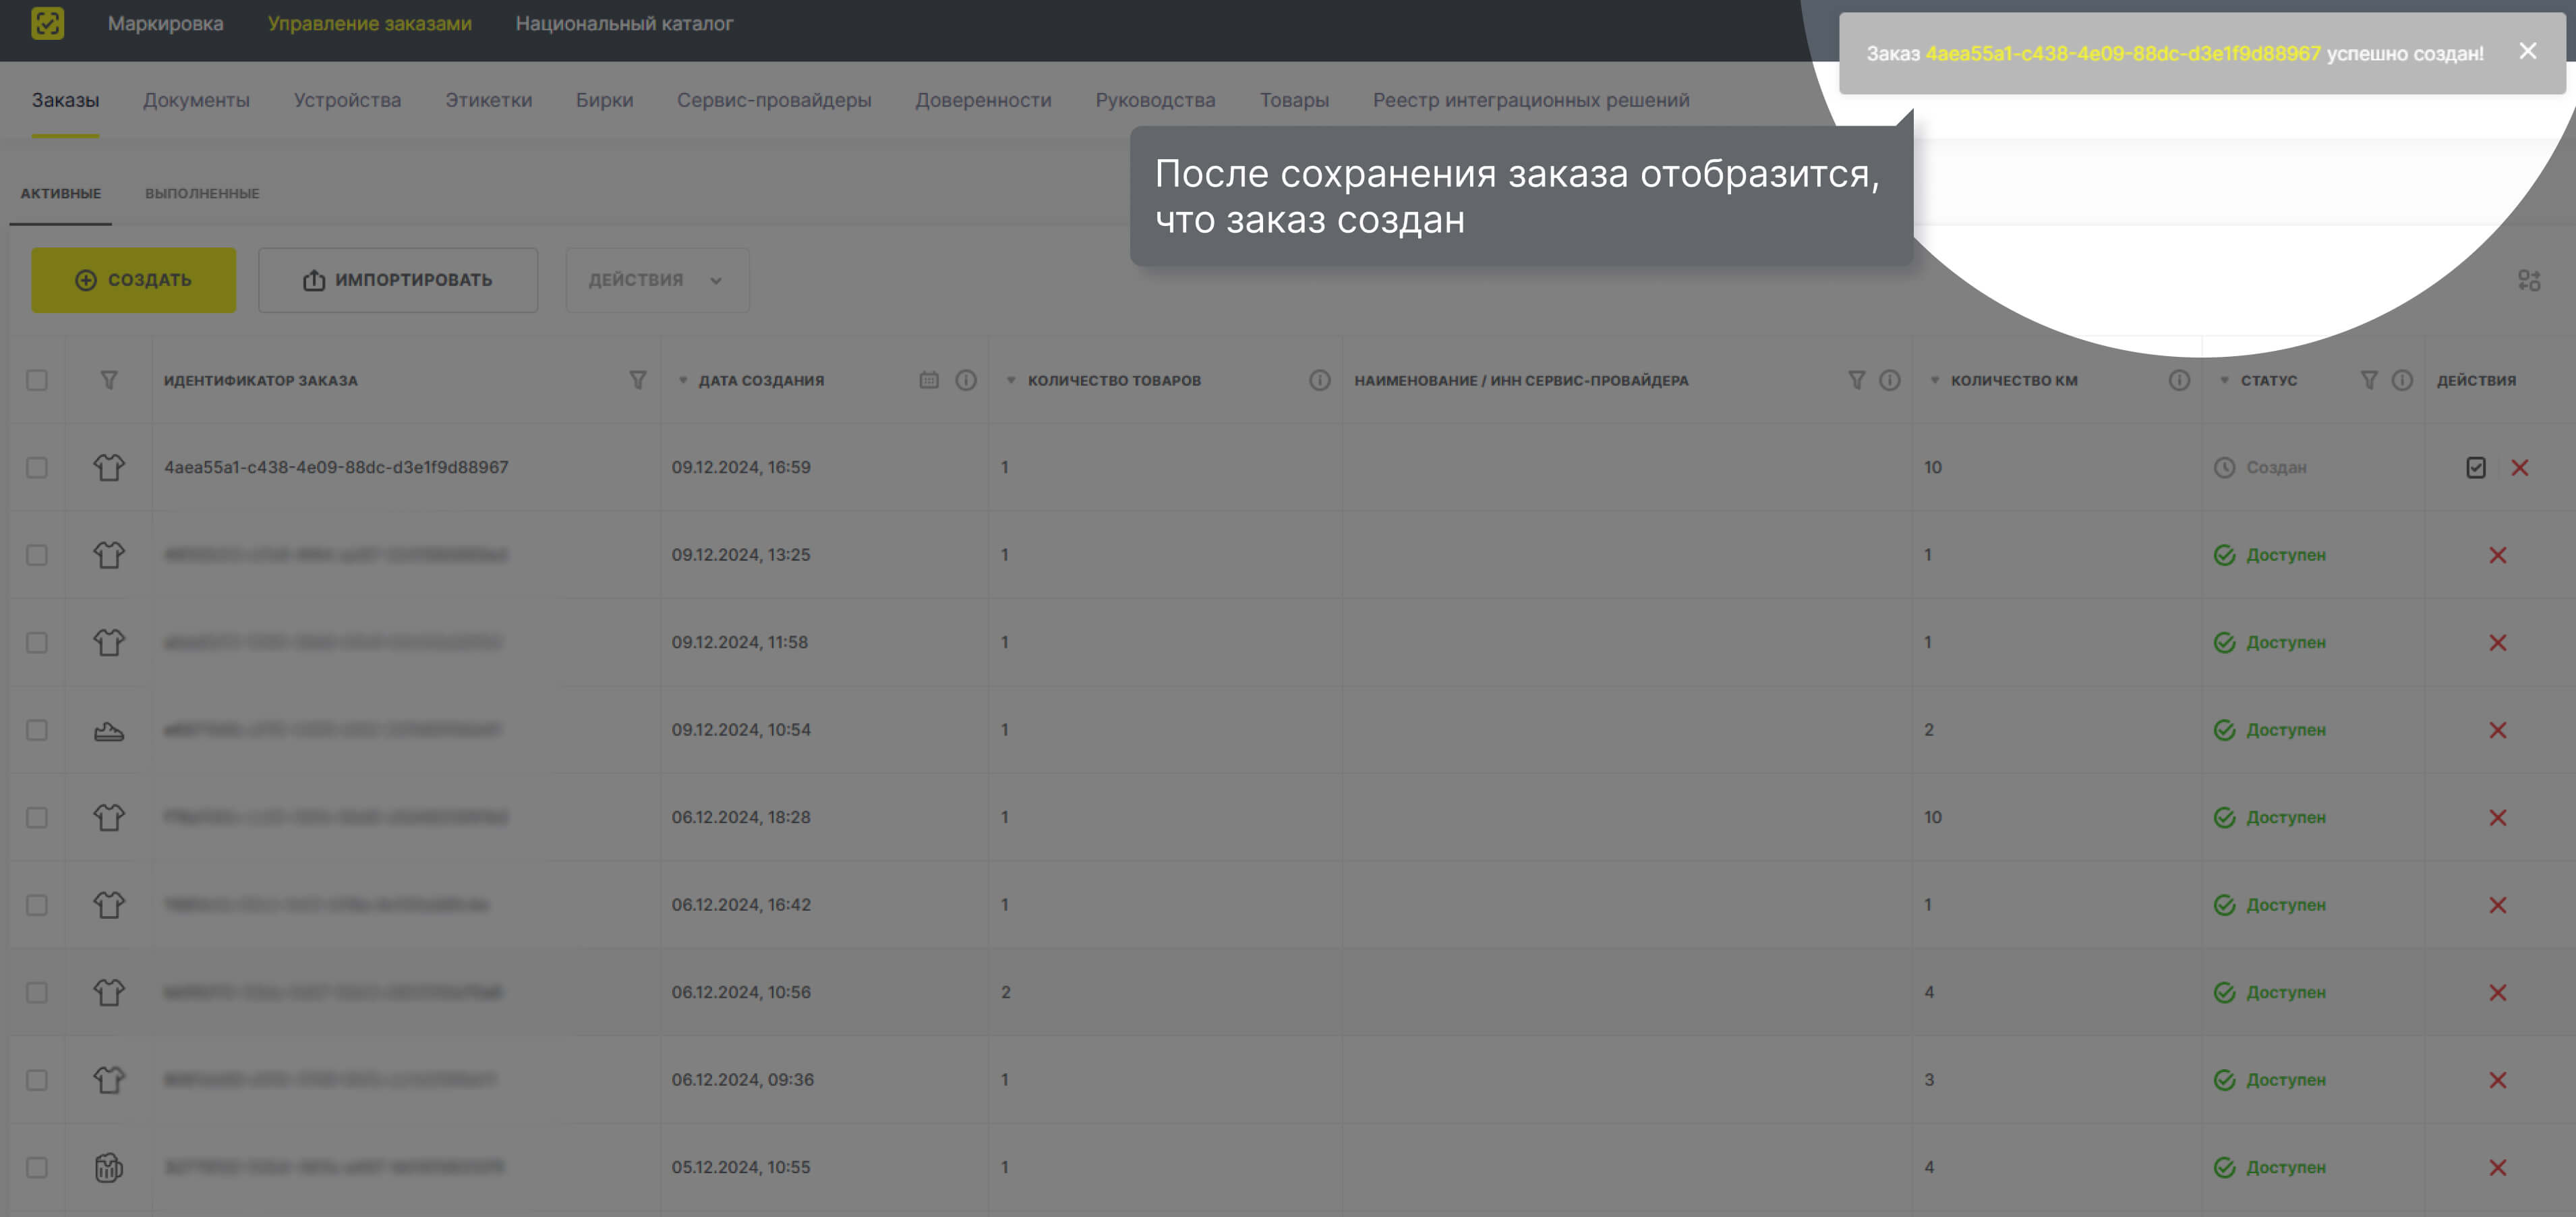Toggle the action checkbox for order 4aea55a1

[x=2477, y=467]
